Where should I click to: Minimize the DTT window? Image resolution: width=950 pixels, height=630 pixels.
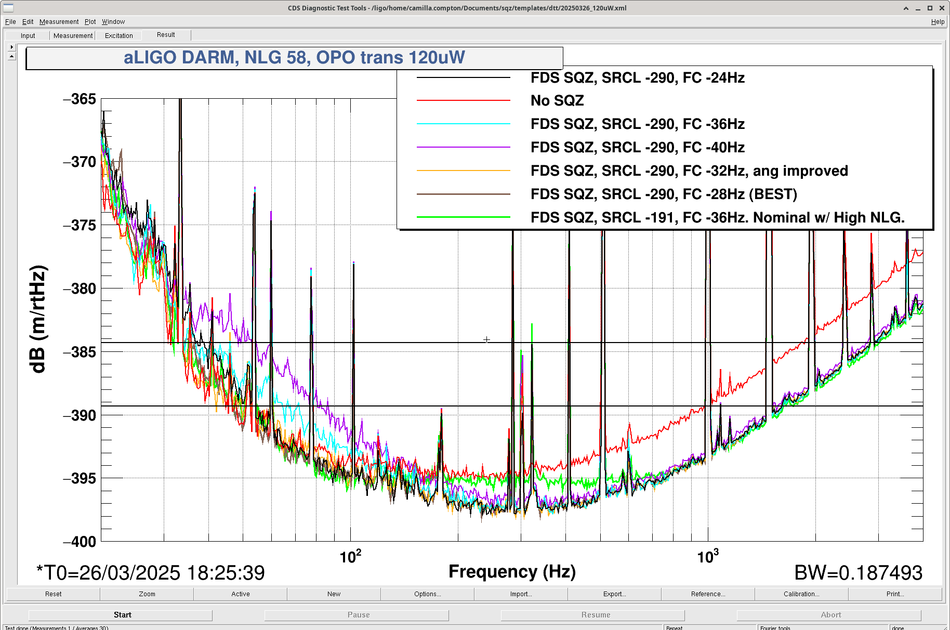tap(918, 8)
